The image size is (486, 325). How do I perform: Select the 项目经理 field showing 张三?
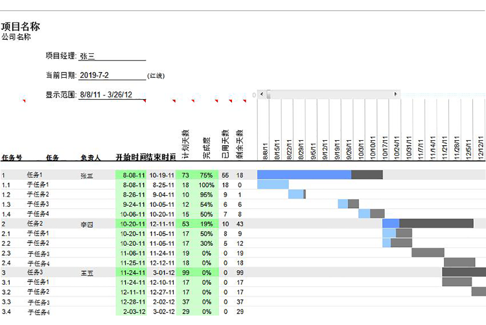pyautogui.click(x=111, y=56)
